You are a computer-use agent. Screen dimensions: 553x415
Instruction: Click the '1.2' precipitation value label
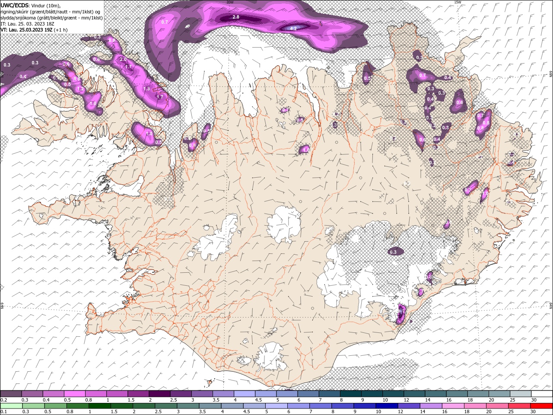pos(80,89)
